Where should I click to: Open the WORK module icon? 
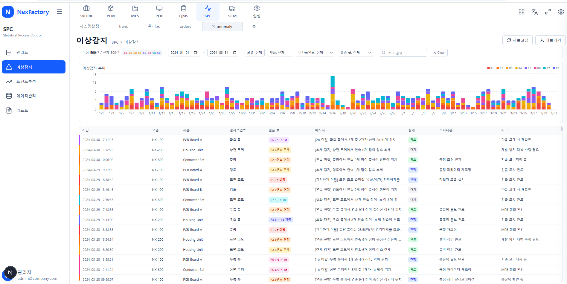click(x=86, y=12)
